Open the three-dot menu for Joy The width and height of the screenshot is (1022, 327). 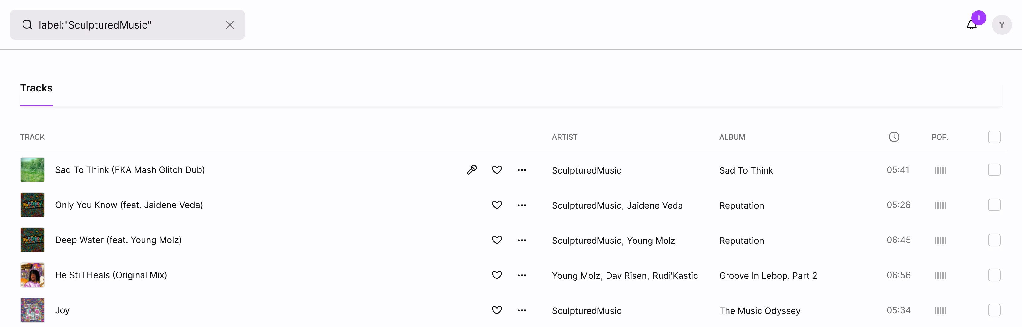click(x=522, y=310)
